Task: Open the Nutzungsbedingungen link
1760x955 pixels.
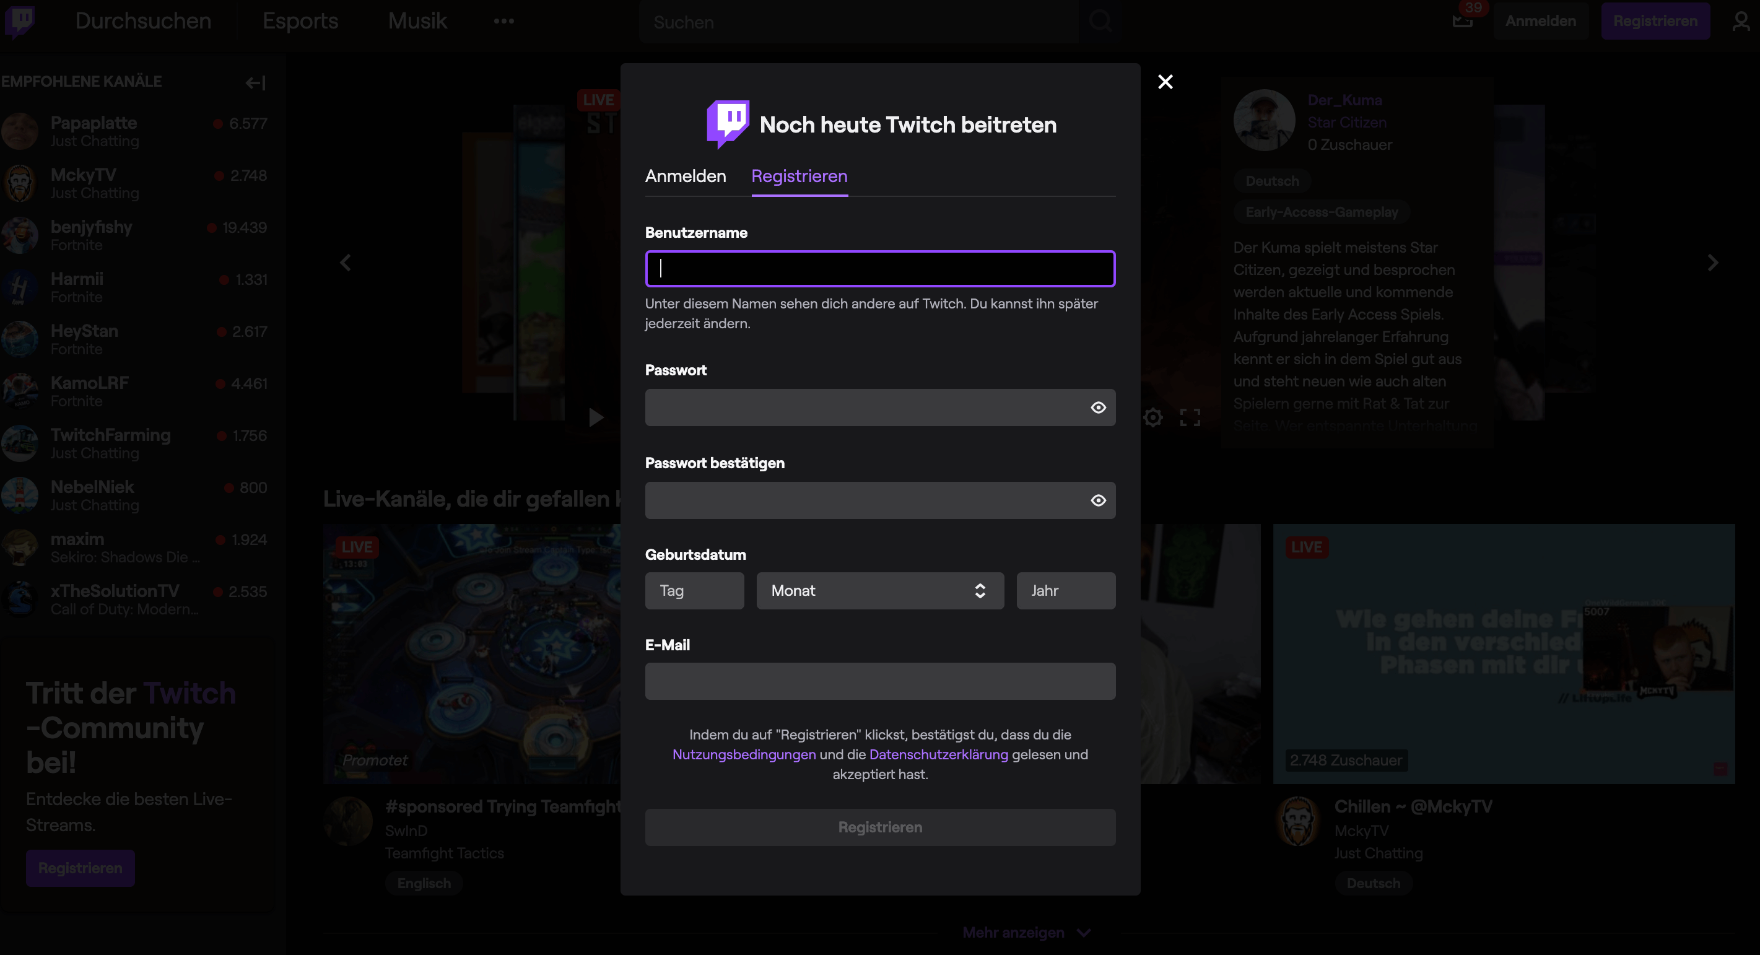Action: tap(743, 754)
